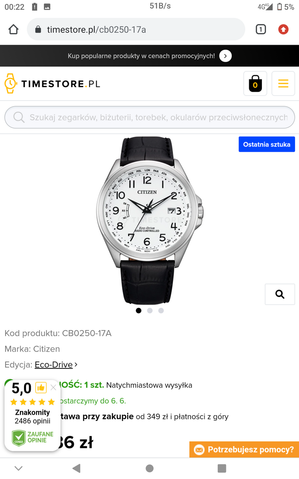Viewport: 299px width, 479px height.
Task: Click the Citizen watch product image
Action: [149, 220]
